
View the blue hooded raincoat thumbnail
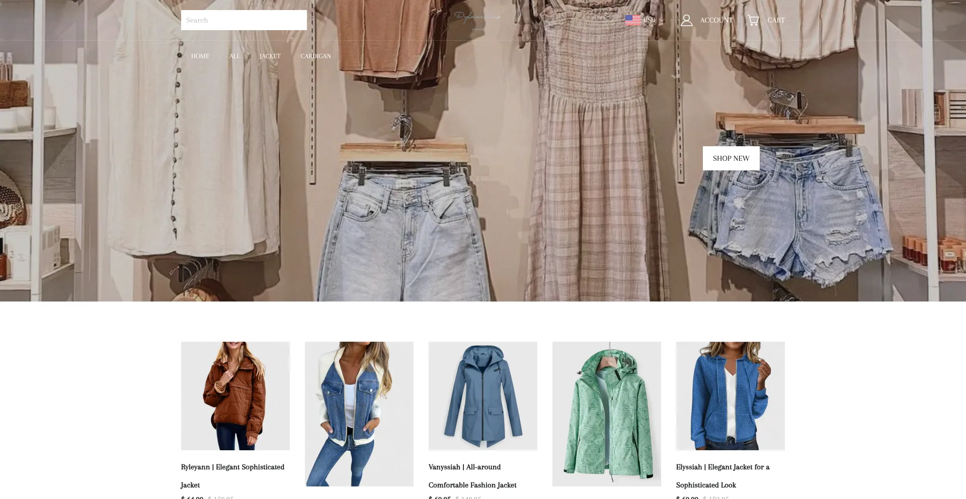[483, 396]
